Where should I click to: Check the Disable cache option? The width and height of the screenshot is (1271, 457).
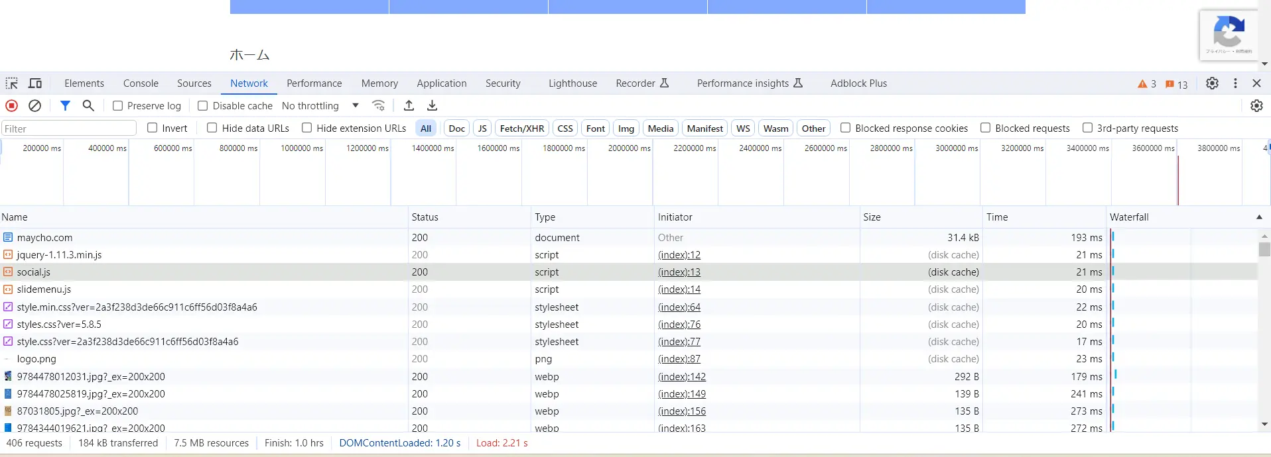(x=203, y=106)
